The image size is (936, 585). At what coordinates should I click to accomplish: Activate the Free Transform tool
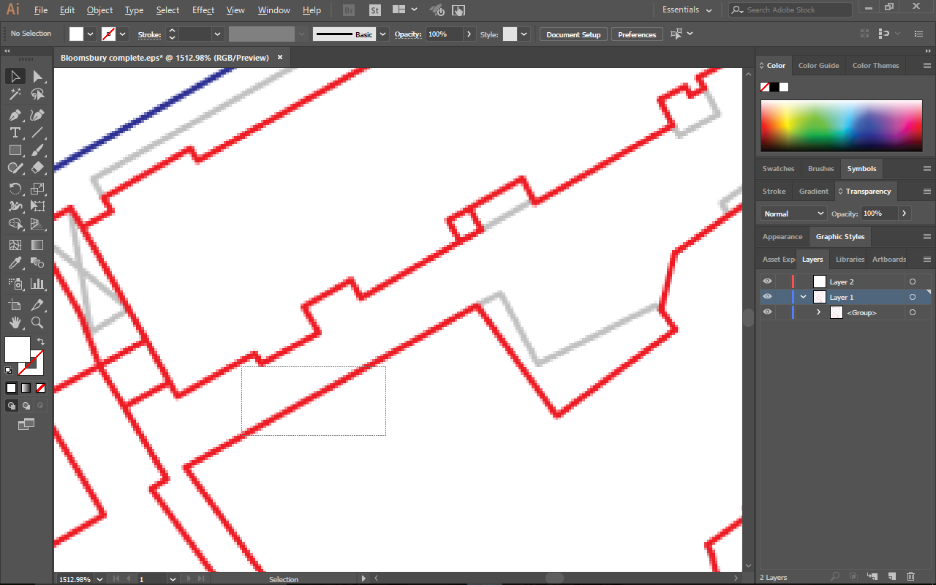pos(37,206)
